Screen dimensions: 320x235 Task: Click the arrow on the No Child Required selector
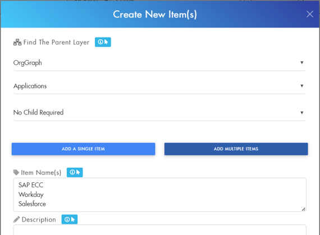[301, 113]
